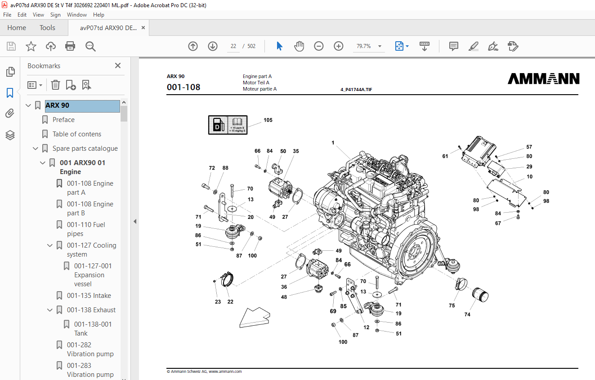Image resolution: width=595 pixels, height=380 pixels.
Task: Click the current page number field
Action: point(233,46)
